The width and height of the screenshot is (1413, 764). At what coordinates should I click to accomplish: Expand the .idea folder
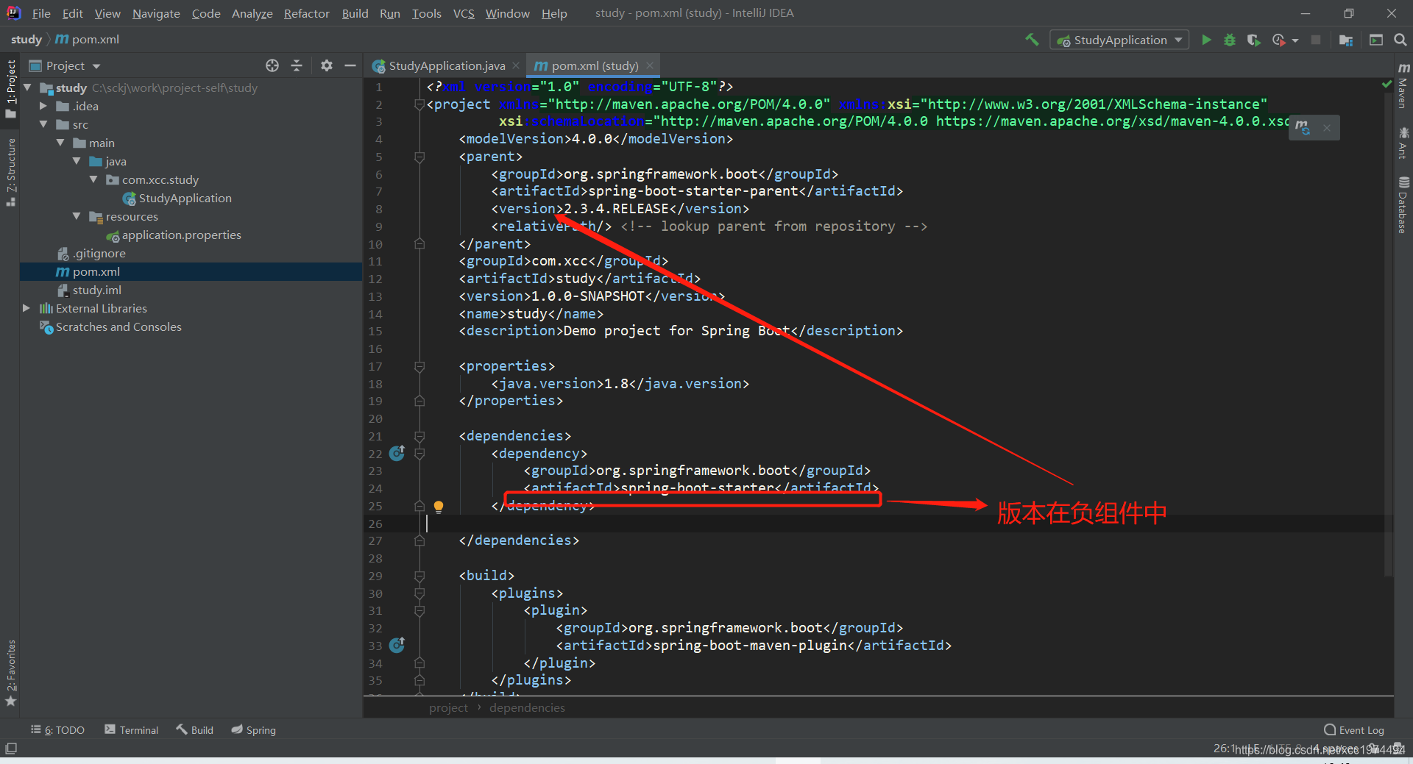[x=43, y=106]
